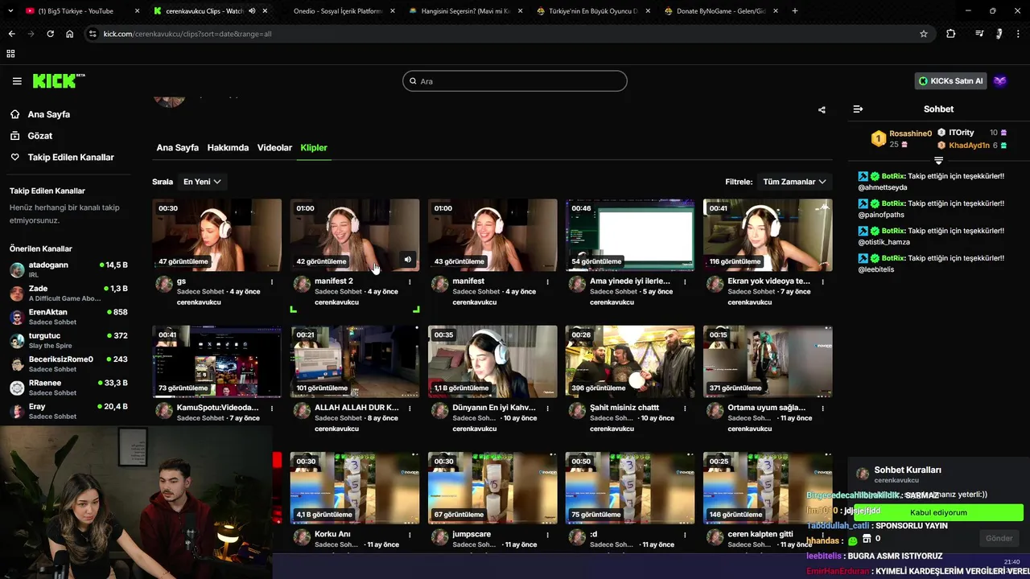Image resolution: width=1030 pixels, height=579 pixels.
Task: Click @otistik_hamza mention in chat
Action: coord(884,242)
